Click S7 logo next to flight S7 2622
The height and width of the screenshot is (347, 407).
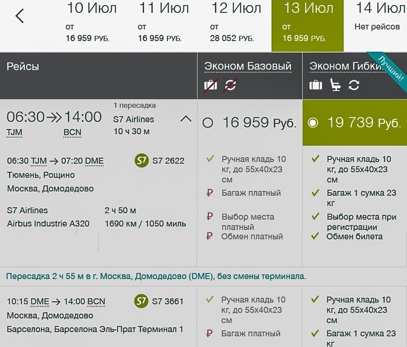(x=142, y=160)
